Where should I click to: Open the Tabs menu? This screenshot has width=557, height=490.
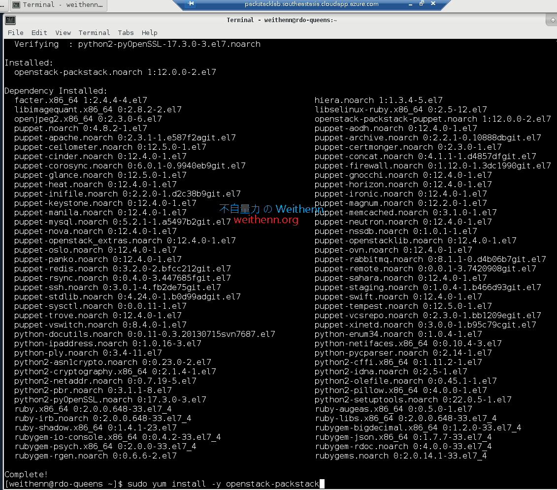coord(126,33)
